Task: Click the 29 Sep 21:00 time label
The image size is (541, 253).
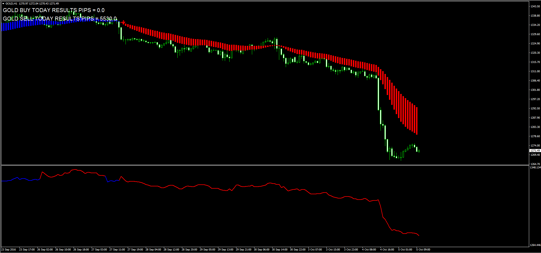Action: click(243, 250)
